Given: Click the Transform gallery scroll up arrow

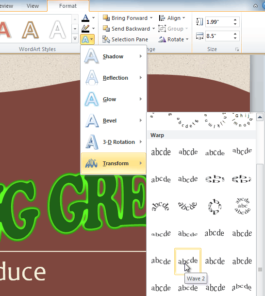Looking at the screenshot, I should tap(260, 117).
